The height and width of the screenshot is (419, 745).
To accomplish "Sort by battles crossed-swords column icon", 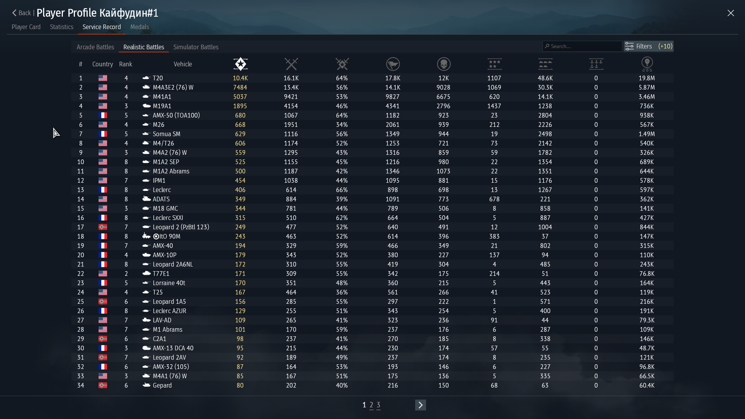I will (x=291, y=64).
